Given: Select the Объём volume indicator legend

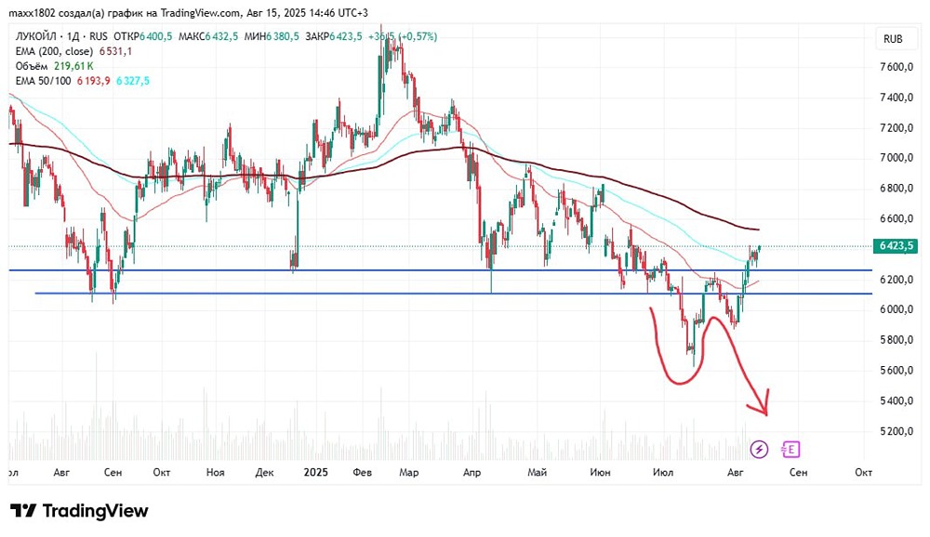Looking at the screenshot, I should pyautogui.click(x=32, y=66).
